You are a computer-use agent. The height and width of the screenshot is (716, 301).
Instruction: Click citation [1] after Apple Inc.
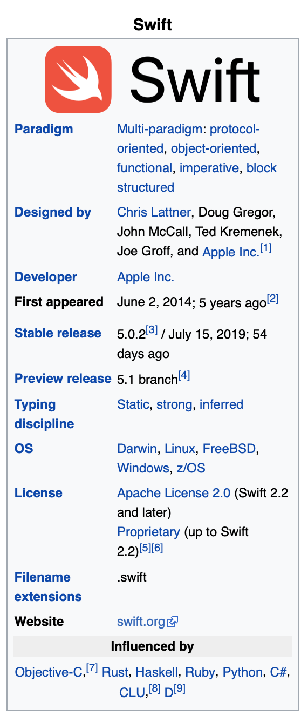[x=266, y=248]
